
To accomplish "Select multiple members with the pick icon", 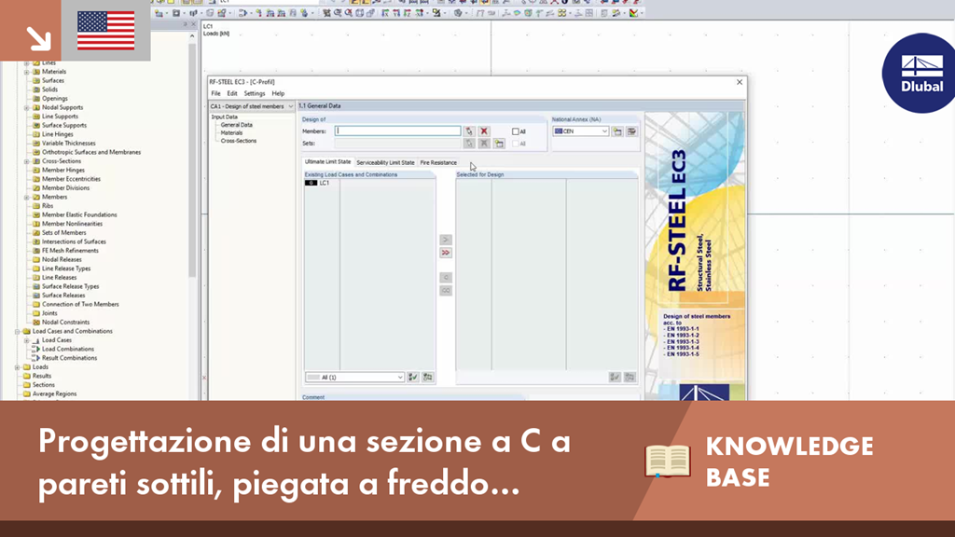I will coord(470,131).
